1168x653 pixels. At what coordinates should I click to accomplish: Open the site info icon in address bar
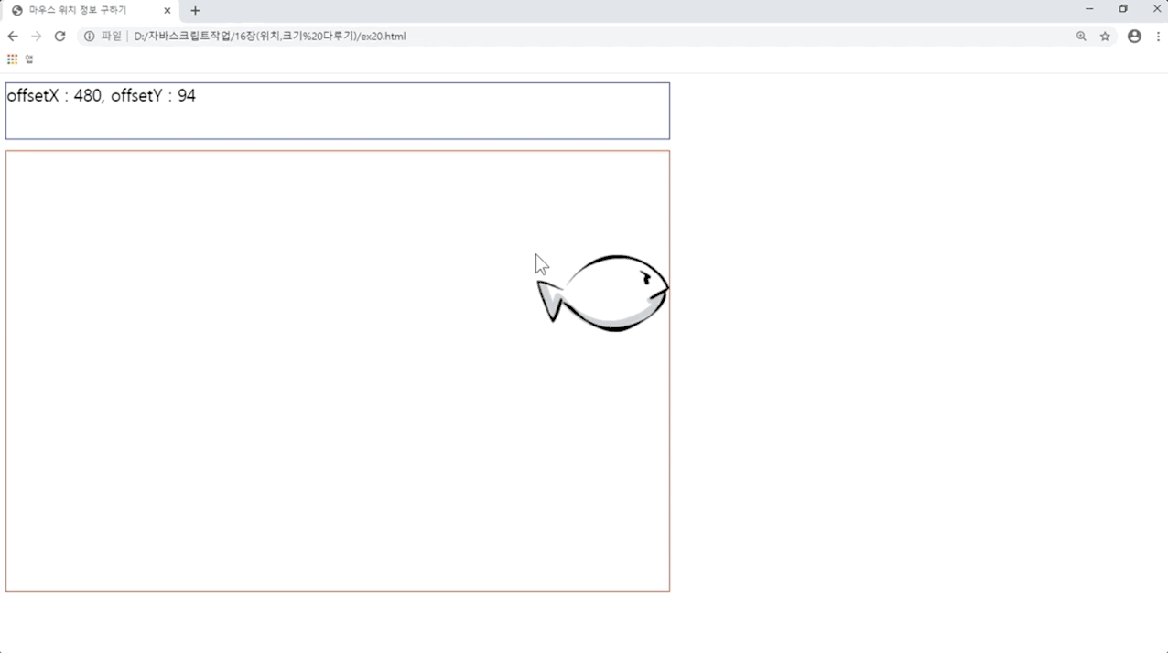[x=89, y=37]
